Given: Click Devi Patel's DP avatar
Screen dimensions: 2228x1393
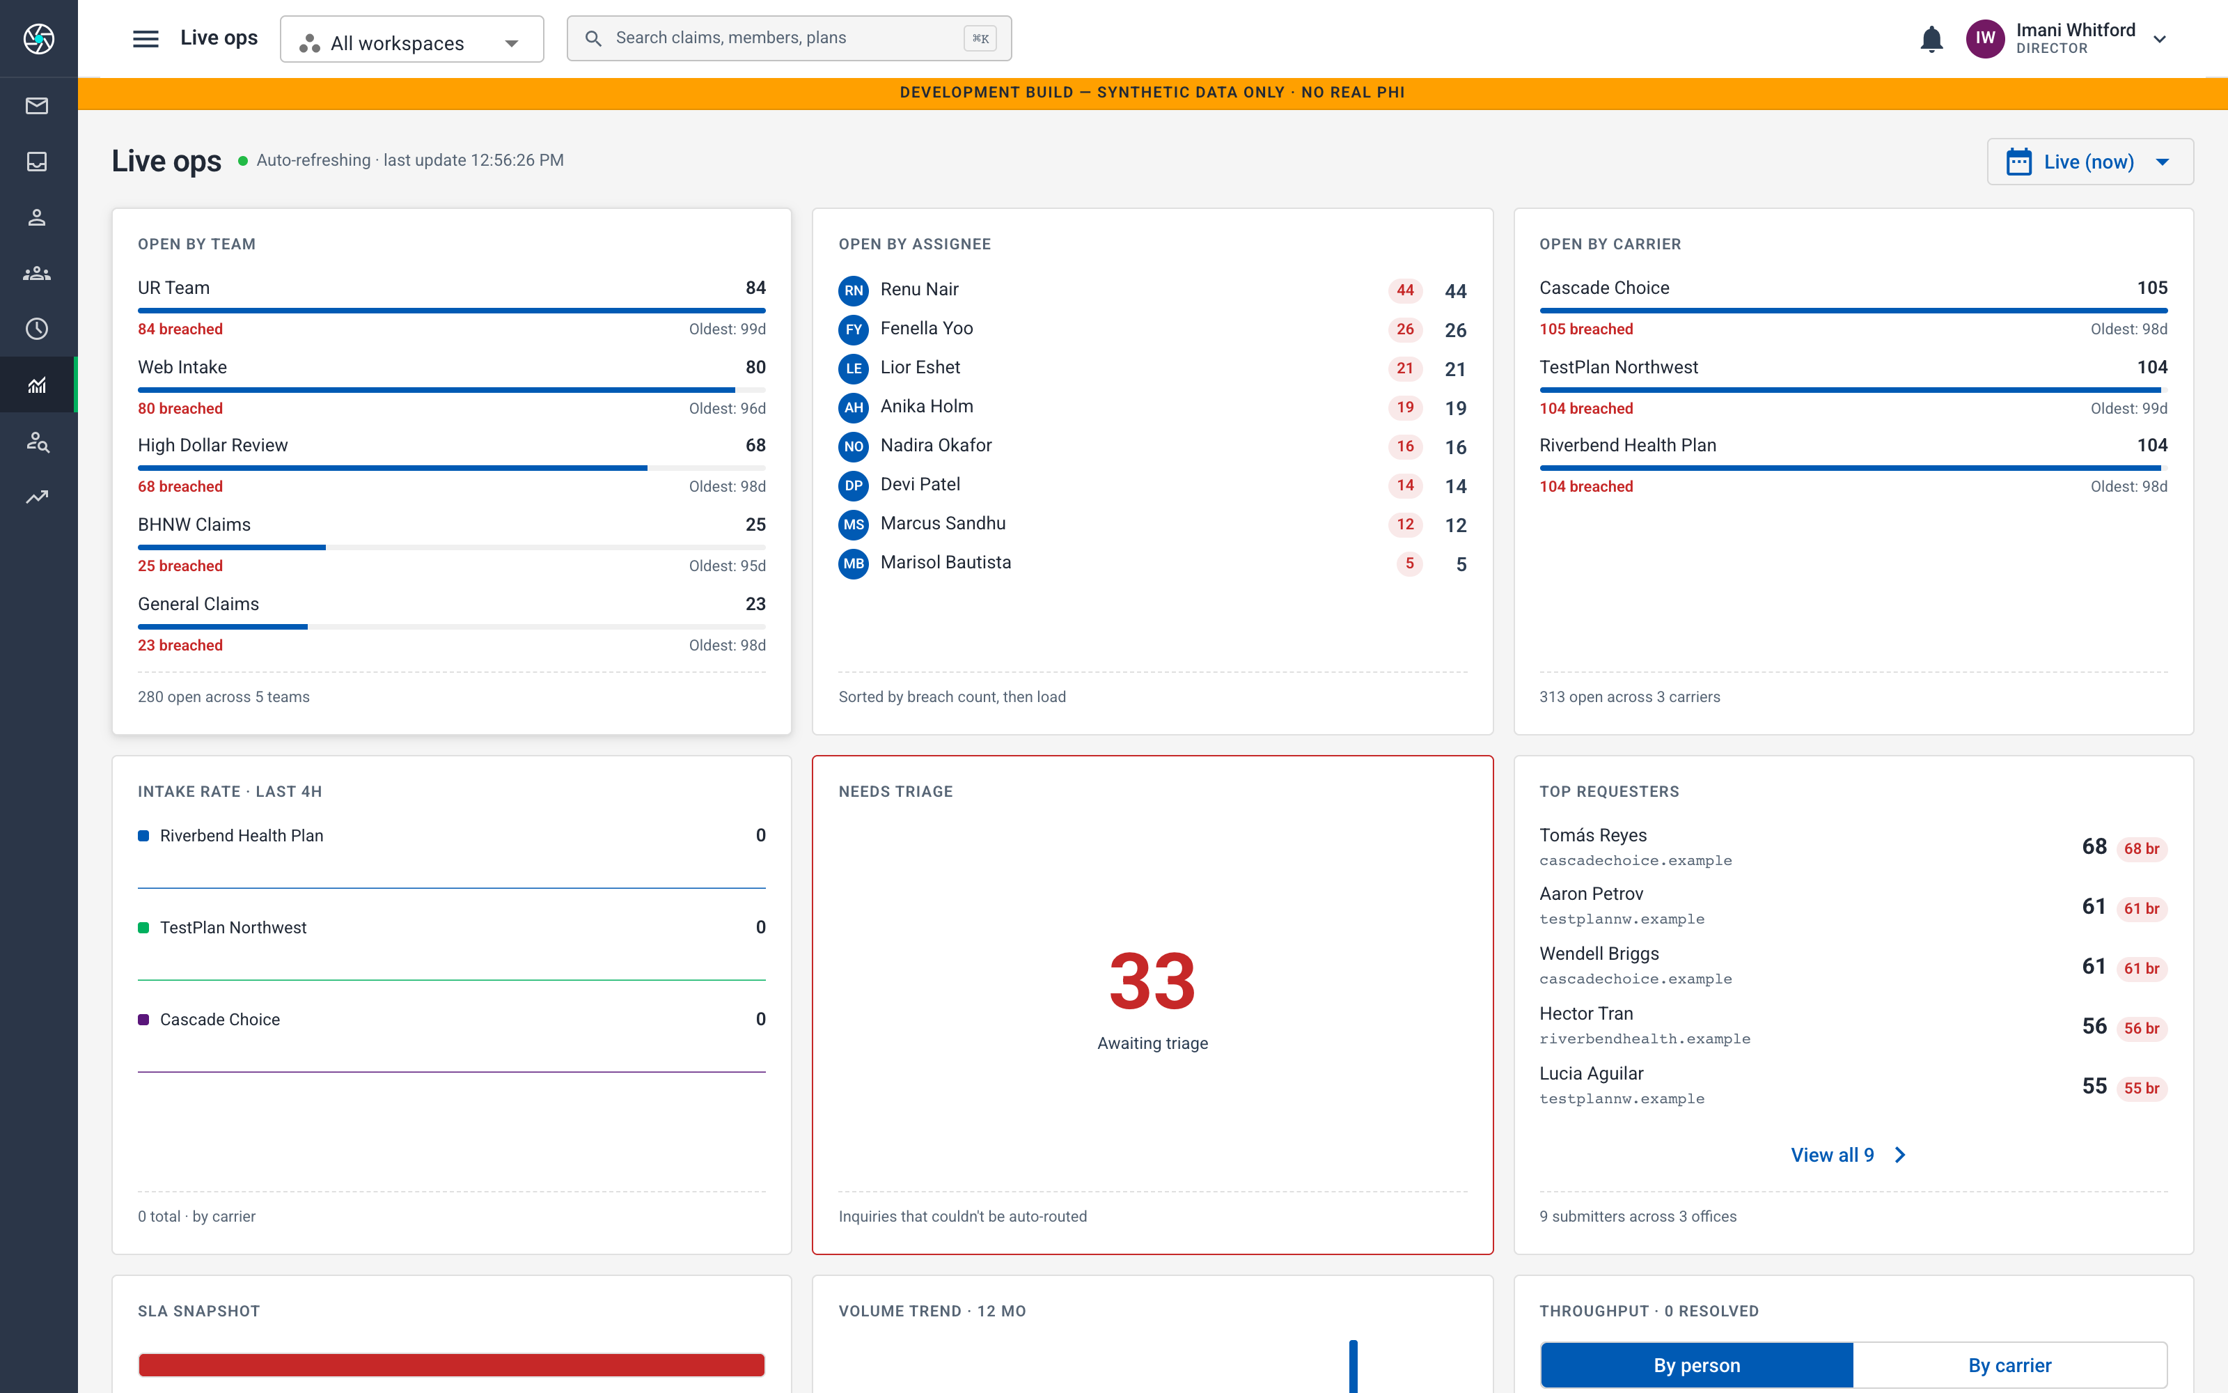Looking at the screenshot, I should (x=854, y=485).
